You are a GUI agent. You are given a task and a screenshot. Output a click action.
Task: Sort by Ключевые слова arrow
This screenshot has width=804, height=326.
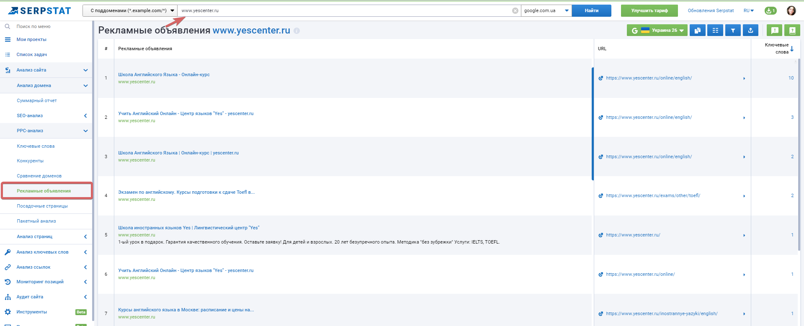tap(792, 49)
